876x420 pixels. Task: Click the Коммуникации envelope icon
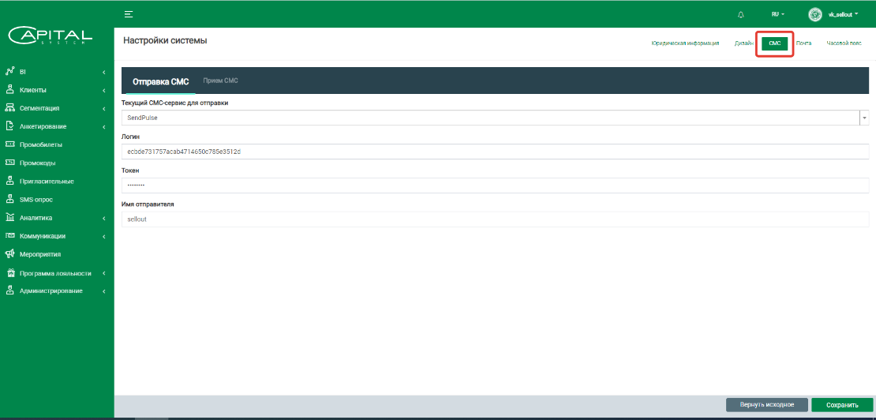coord(9,236)
